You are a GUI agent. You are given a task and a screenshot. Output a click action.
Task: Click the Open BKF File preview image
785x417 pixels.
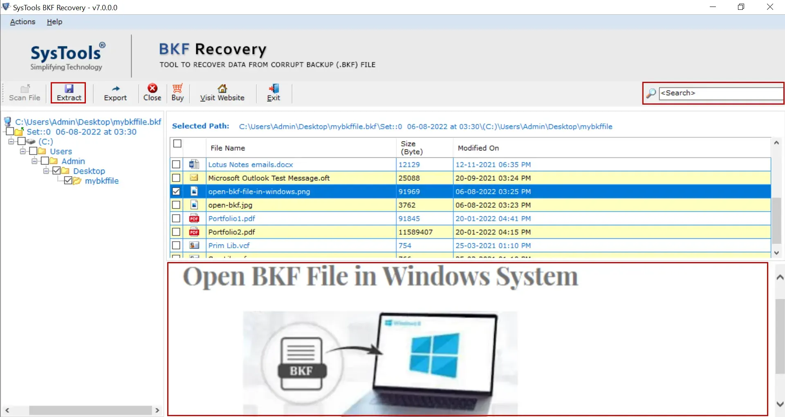click(x=381, y=363)
